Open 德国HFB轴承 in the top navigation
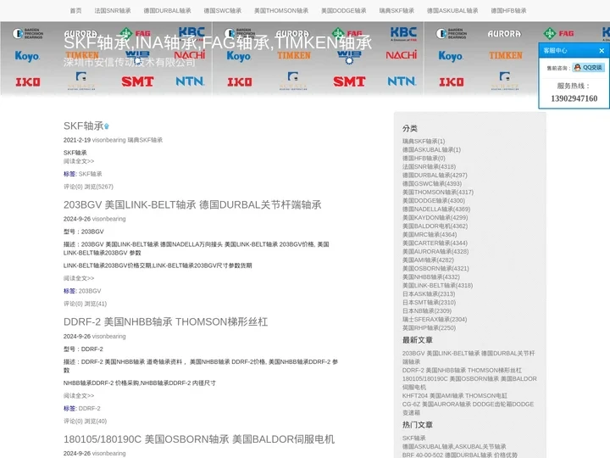The height and width of the screenshot is (458, 610). (x=508, y=10)
